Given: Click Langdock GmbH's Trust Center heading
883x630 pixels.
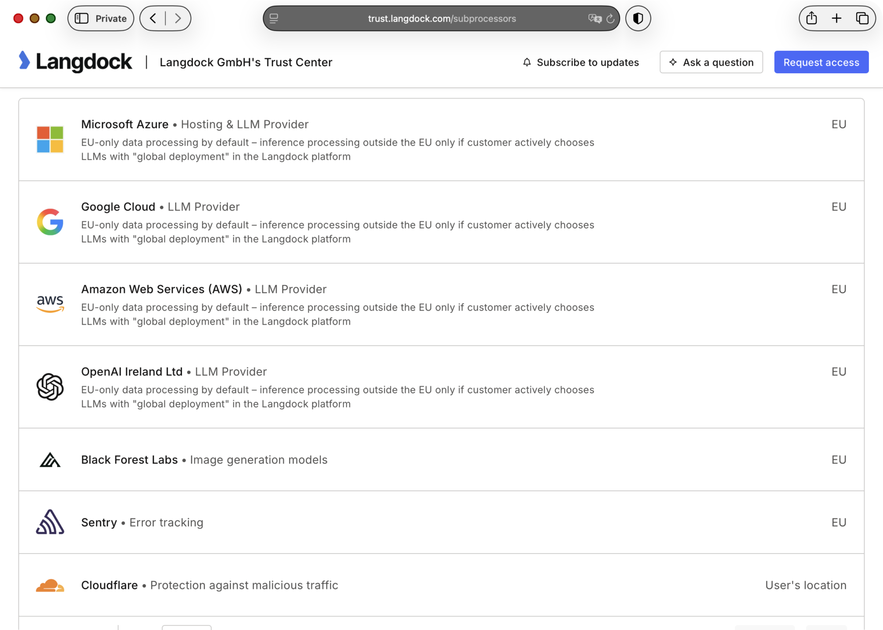Looking at the screenshot, I should [x=246, y=62].
